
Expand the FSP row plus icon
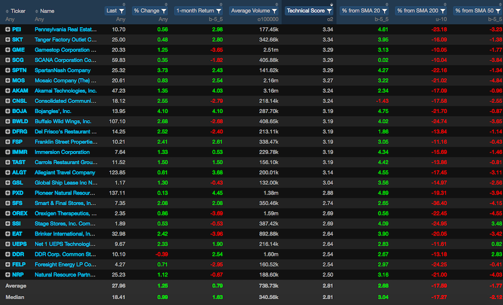click(x=8, y=142)
